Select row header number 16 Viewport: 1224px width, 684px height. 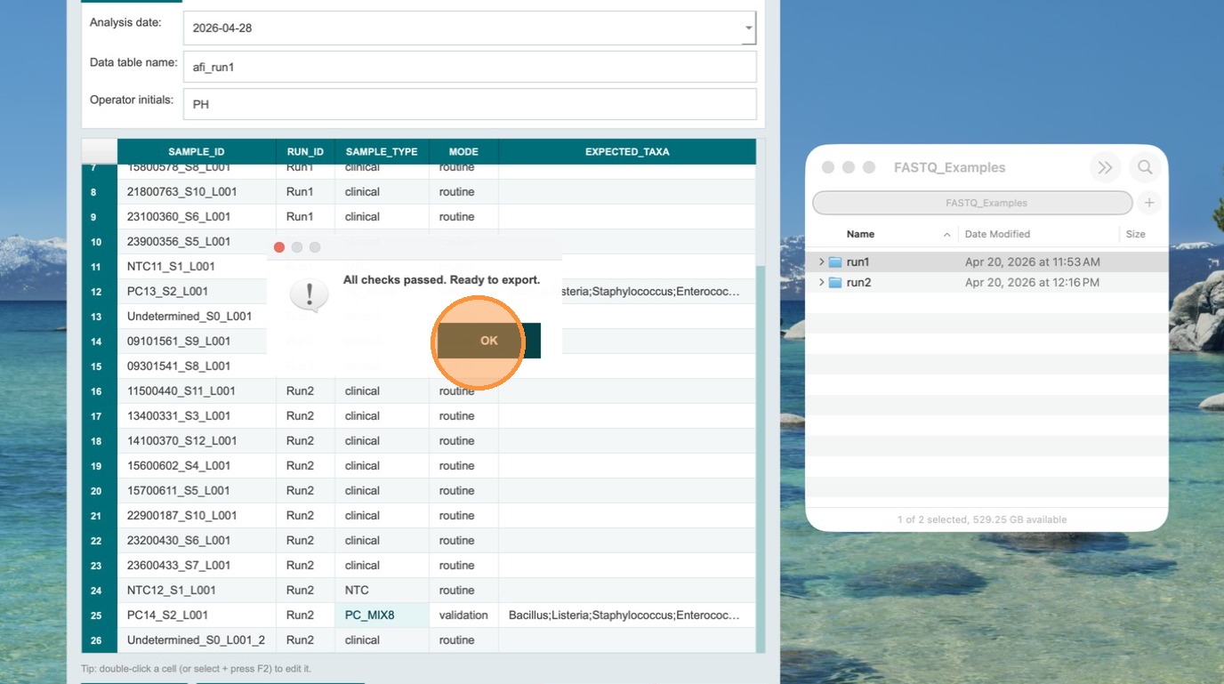pyautogui.click(x=99, y=391)
